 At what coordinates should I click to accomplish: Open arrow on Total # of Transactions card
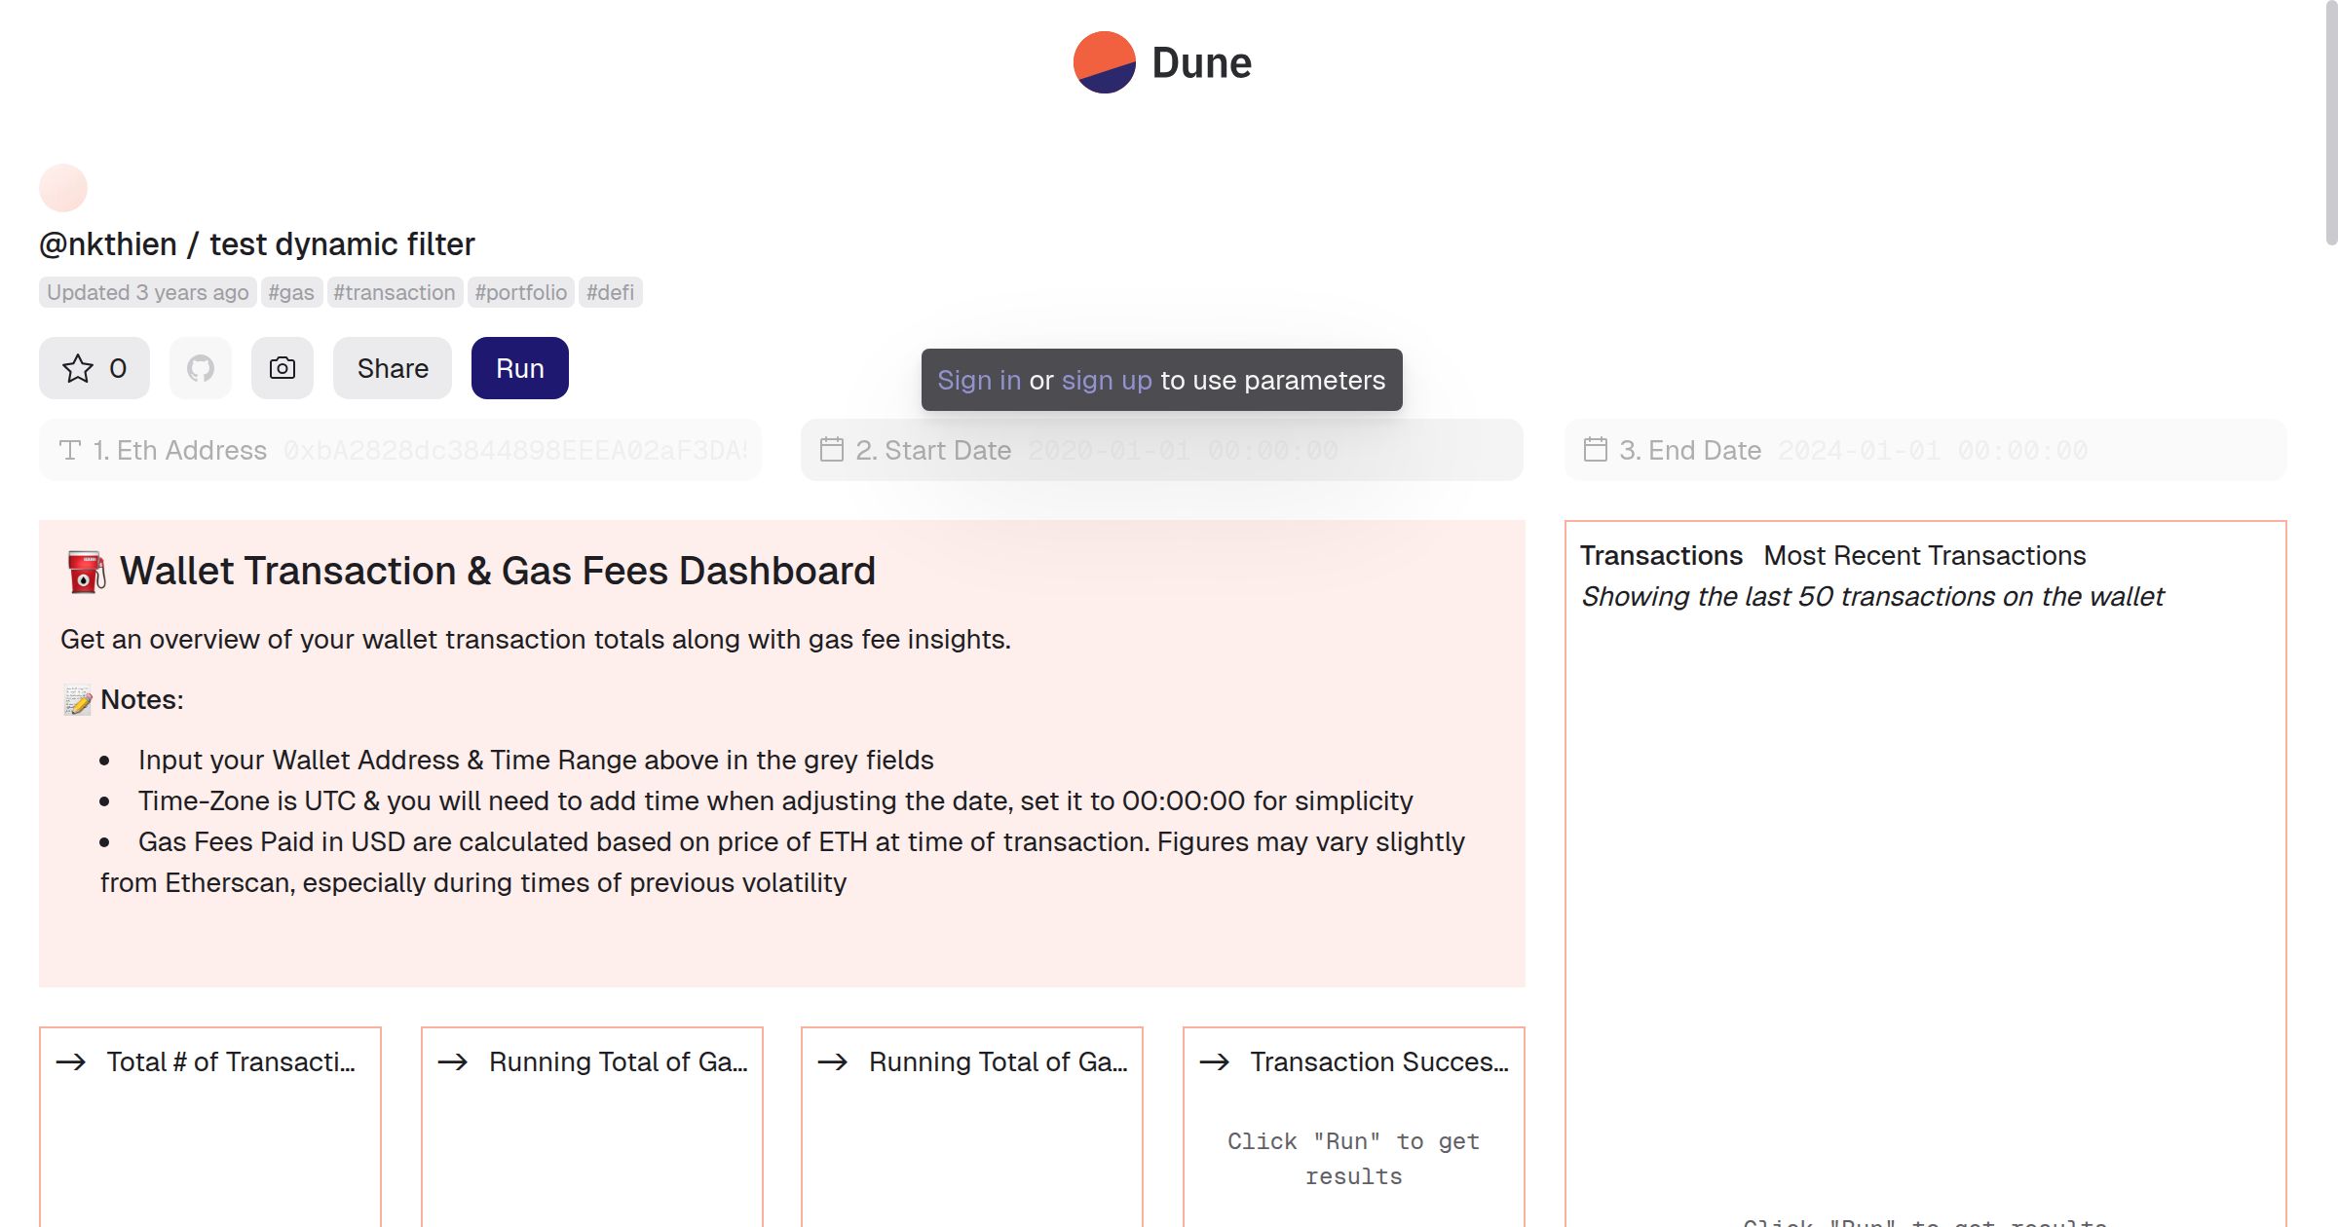[71, 1061]
